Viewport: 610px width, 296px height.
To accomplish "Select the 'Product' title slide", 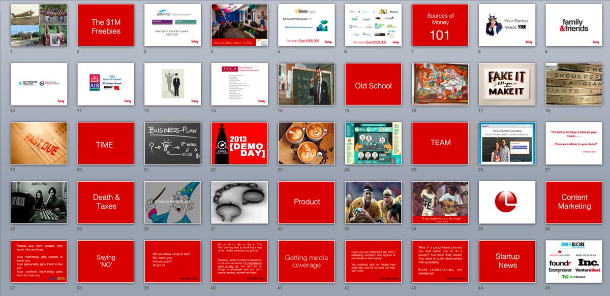I will pyautogui.click(x=307, y=202).
